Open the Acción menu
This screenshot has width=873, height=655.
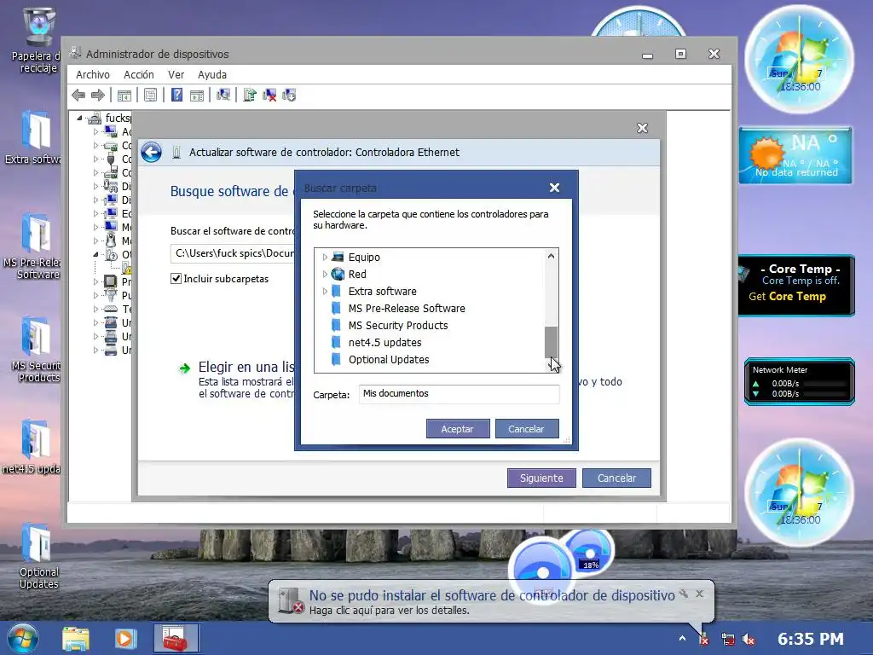point(139,75)
